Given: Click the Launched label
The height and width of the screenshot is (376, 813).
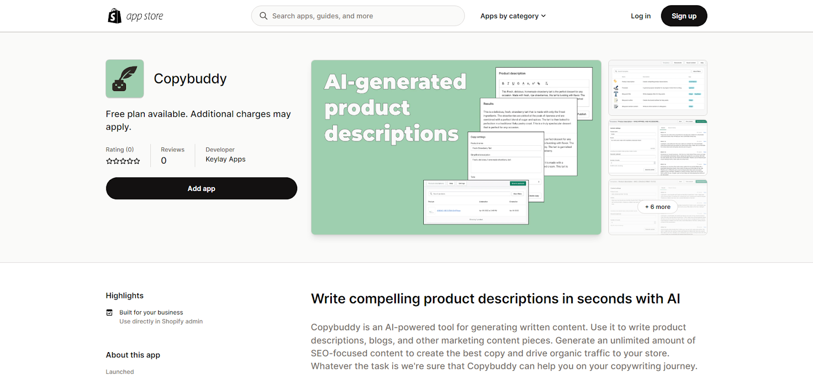Looking at the screenshot, I should pyautogui.click(x=120, y=372).
